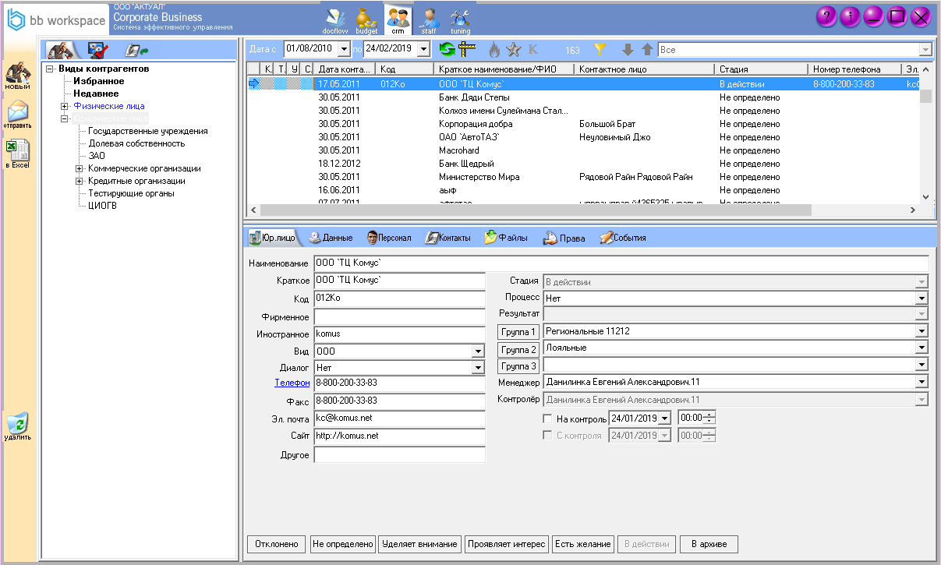
Task: Click the 'Телефон' link label
Action: (292, 383)
